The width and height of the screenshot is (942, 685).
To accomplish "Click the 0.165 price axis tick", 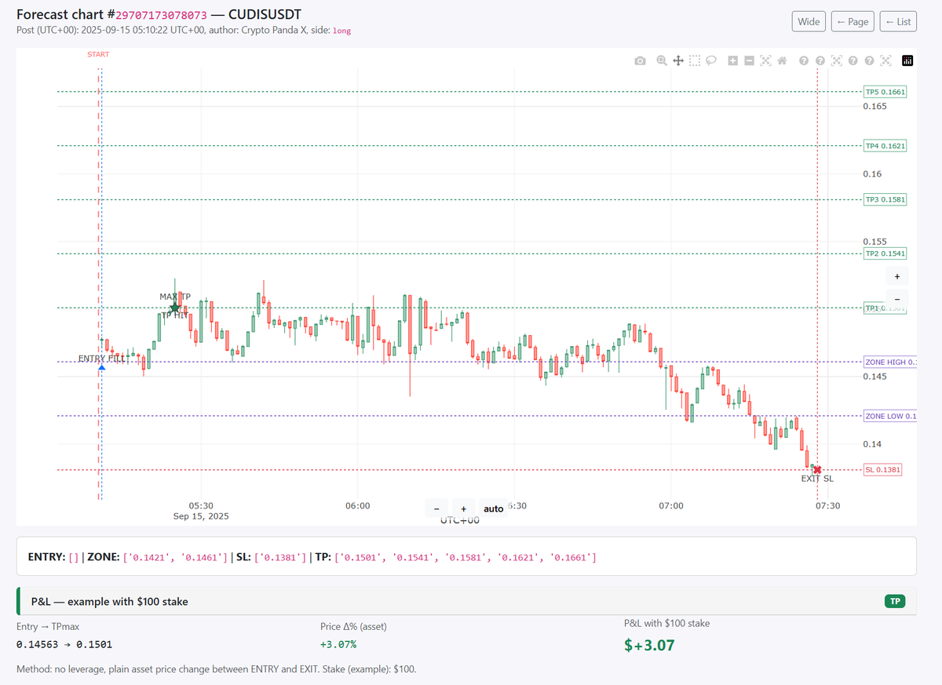I will click(x=874, y=106).
